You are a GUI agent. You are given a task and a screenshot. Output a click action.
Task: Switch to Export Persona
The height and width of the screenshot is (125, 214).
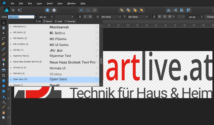click(x=20, y=10)
